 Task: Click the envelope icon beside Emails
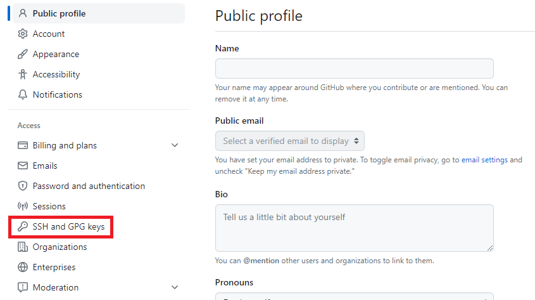tap(23, 166)
